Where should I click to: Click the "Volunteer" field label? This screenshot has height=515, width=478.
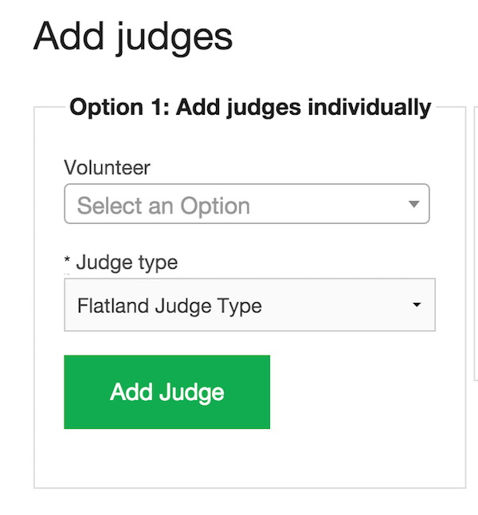point(107,167)
